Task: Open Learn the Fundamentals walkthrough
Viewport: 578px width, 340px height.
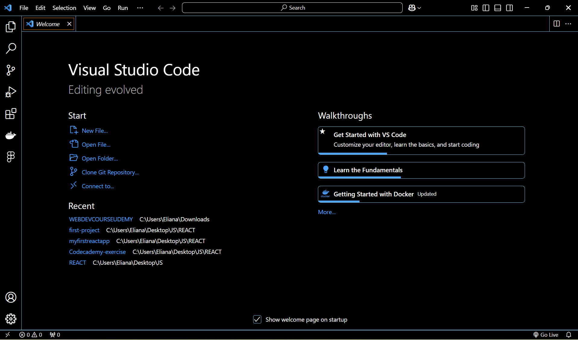Action: [421, 170]
